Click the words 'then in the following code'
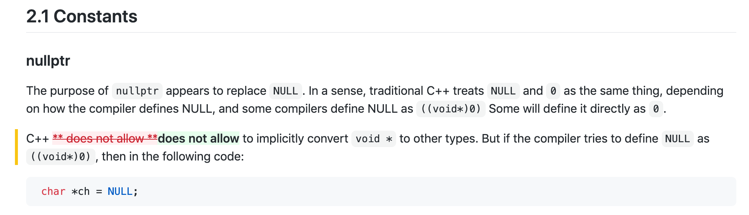The height and width of the screenshot is (215, 749). (172, 156)
